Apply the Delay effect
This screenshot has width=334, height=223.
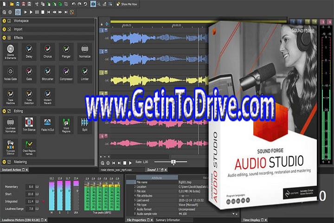tap(29, 52)
